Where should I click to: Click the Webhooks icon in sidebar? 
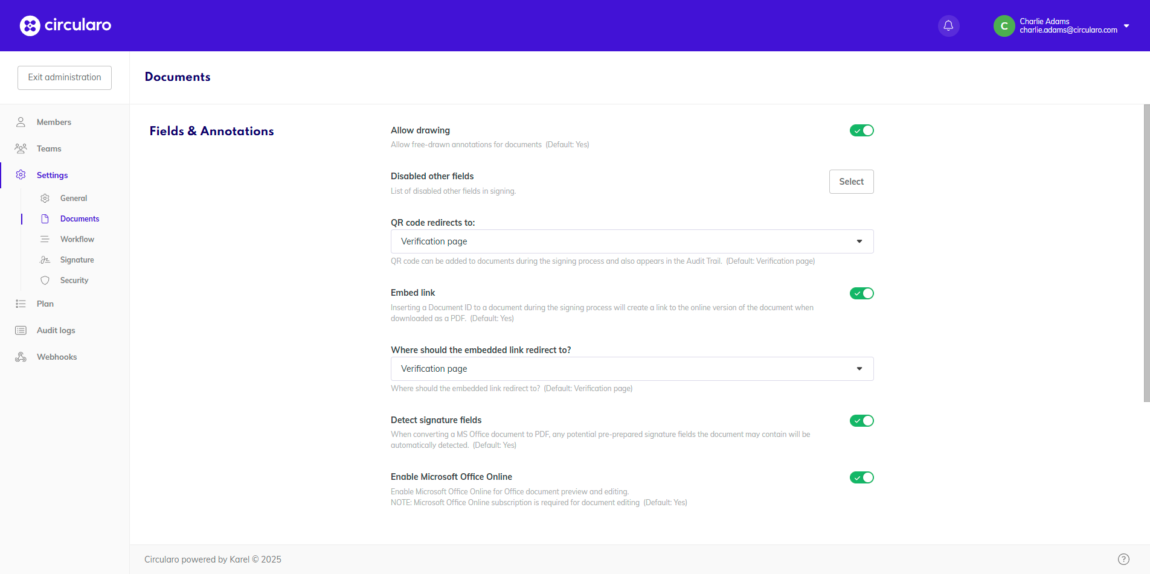(x=21, y=357)
